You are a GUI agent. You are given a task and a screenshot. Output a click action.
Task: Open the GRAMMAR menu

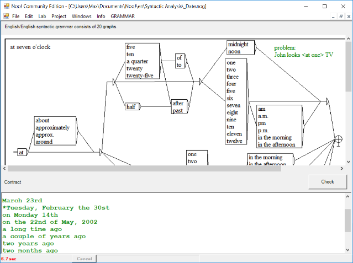point(123,17)
